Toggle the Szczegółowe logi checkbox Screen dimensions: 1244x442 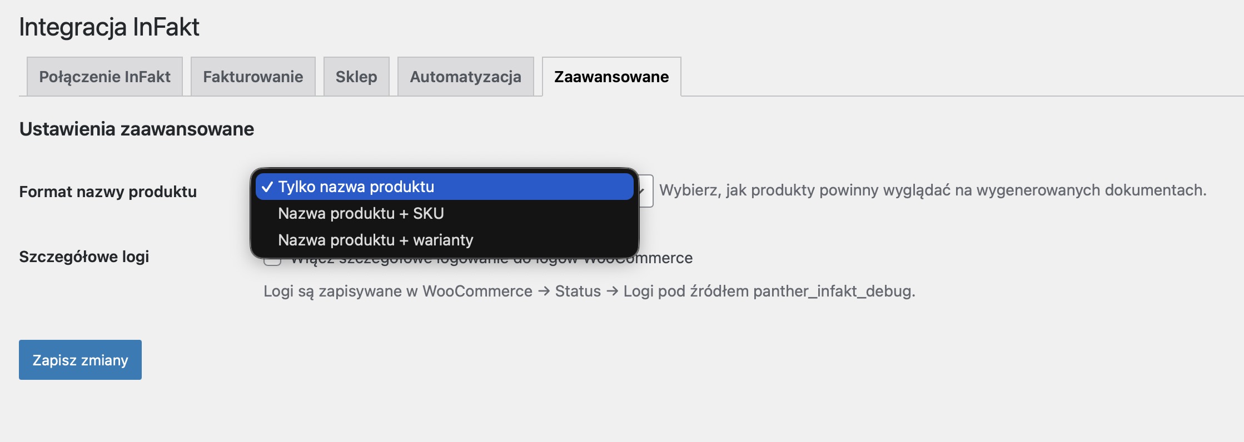coord(272,261)
